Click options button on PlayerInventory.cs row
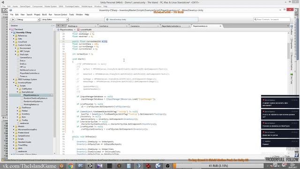The image size is (300, 169). click(x=51, y=95)
